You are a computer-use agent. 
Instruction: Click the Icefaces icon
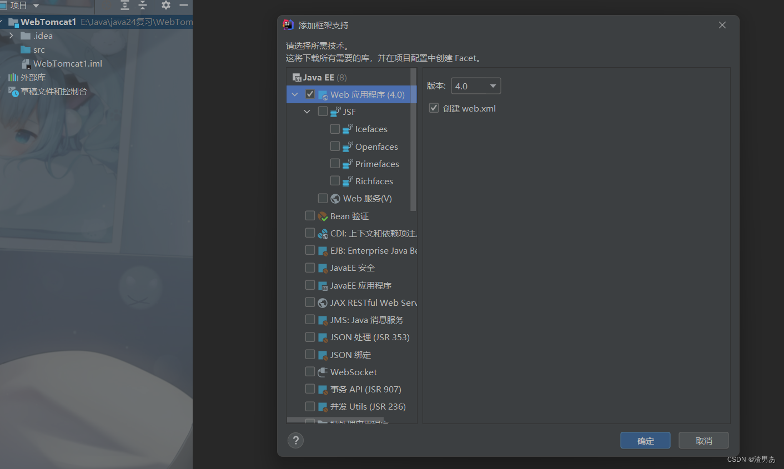(x=348, y=129)
